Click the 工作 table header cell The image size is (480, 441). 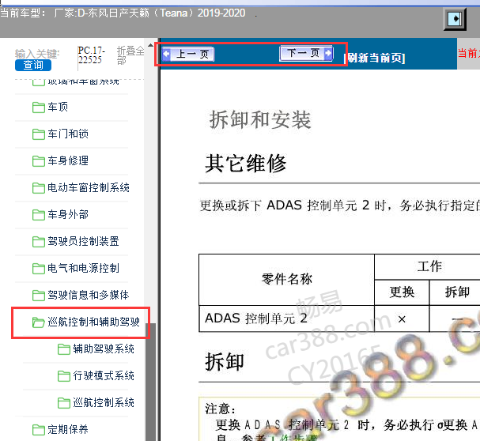(x=429, y=266)
